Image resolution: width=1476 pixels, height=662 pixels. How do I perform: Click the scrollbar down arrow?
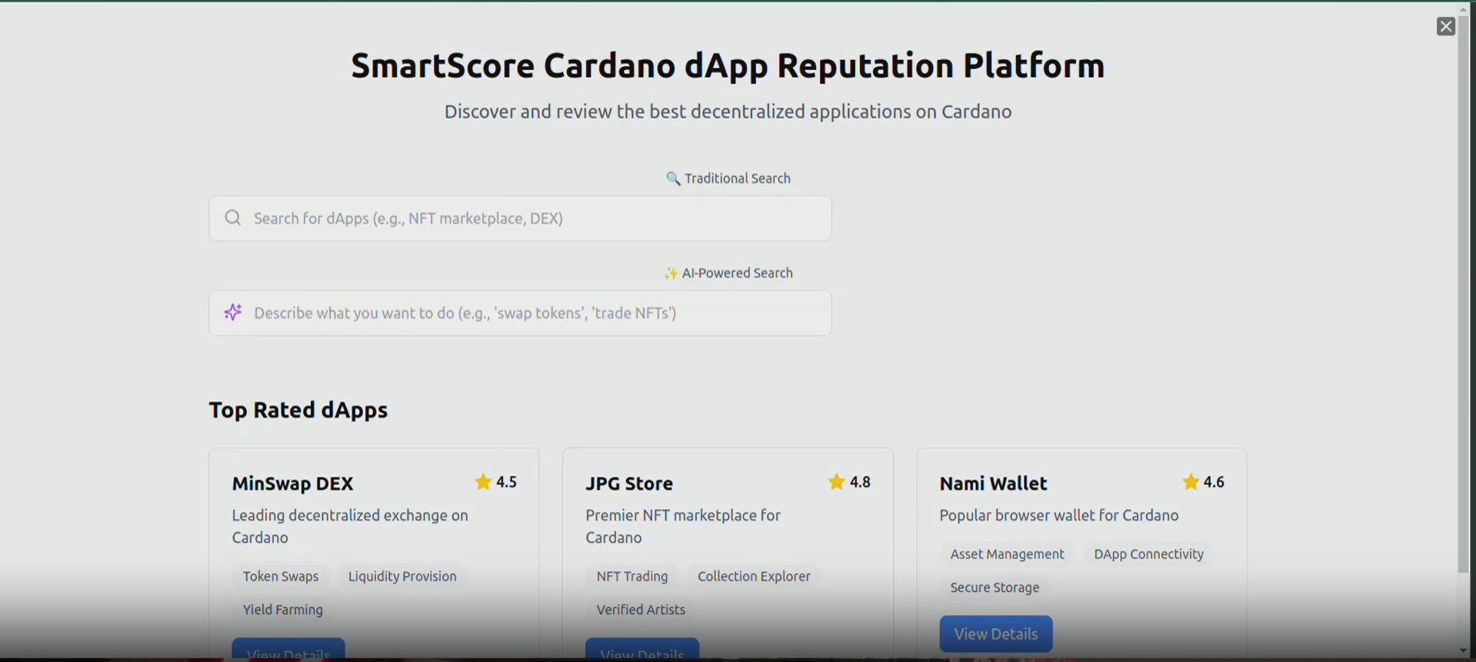1463,650
